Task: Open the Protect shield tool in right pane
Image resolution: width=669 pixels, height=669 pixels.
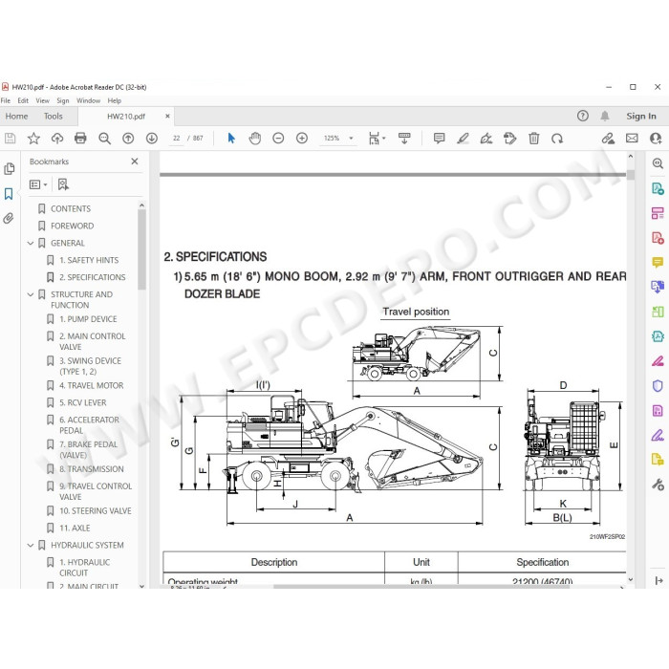Action: [x=658, y=385]
